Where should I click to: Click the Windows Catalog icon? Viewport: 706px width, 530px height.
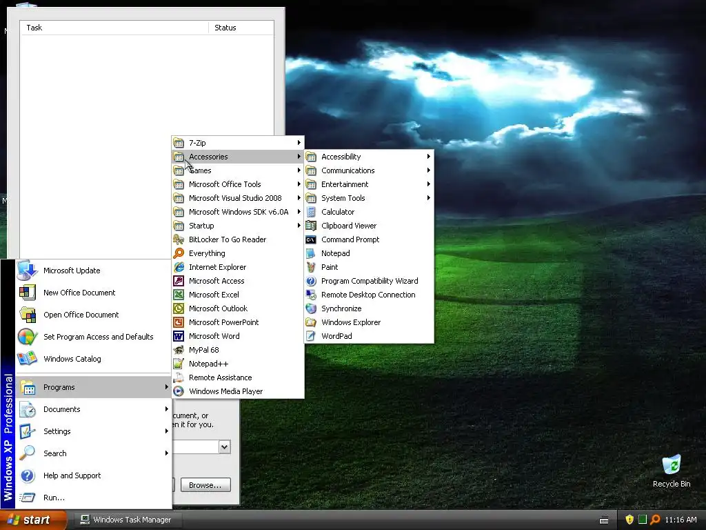pos(27,359)
